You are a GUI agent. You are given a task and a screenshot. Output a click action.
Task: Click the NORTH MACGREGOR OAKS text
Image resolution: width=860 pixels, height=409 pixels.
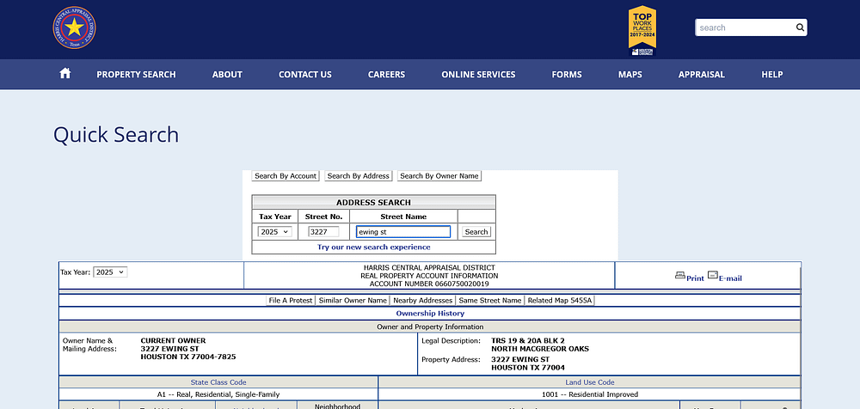pos(540,349)
